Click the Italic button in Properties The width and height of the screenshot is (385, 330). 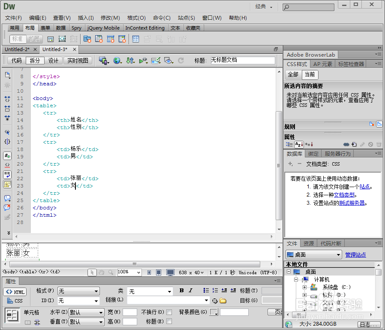[190, 291]
